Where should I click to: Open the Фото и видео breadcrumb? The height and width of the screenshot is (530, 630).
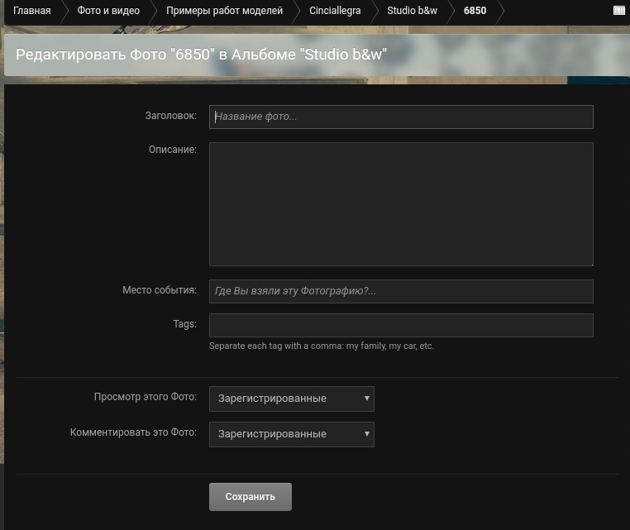click(x=108, y=11)
